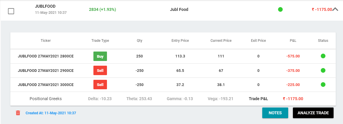
Task: Select JUBLFOOD 27MAY2021 3000CE ticker
Action: (46, 85)
